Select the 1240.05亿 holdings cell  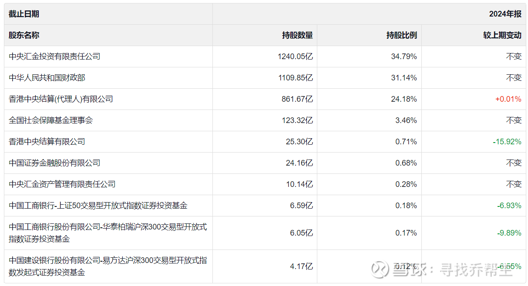(295, 57)
